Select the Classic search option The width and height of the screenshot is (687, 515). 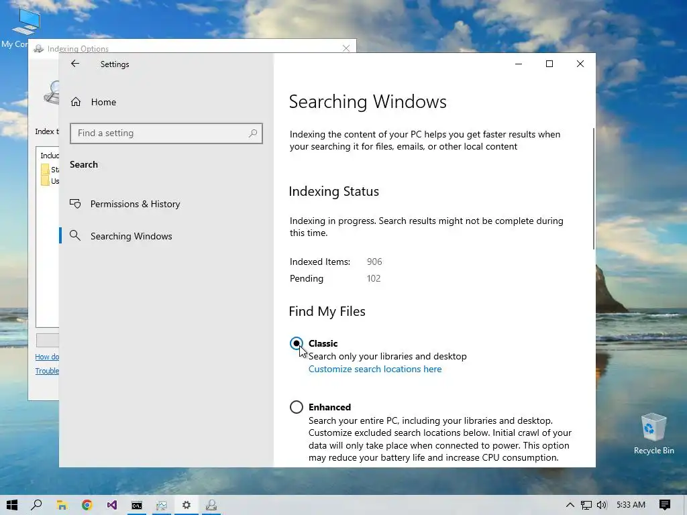tap(297, 343)
